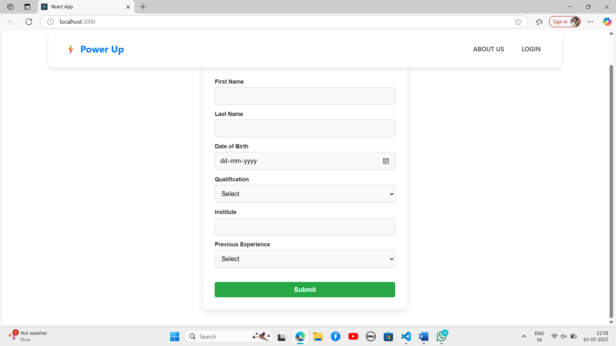This screenshot has width=616, height=346.
Task: Open browser Settings and more menu
Action: pos(590,22)
